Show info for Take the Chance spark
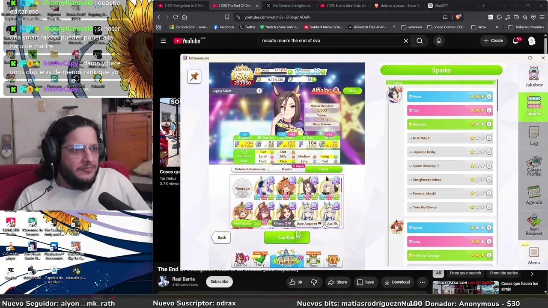This screenshot has height=308, width=548. point(489,207)
